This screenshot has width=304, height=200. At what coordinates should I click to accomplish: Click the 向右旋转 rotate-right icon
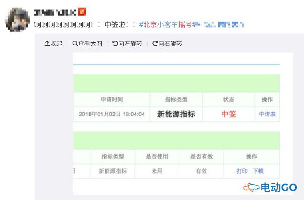[x=155, y=43]
